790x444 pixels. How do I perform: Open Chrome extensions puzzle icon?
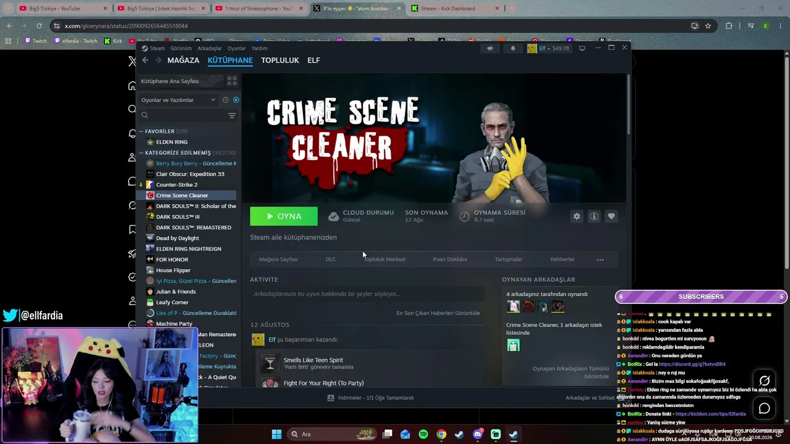pos(729,26)
